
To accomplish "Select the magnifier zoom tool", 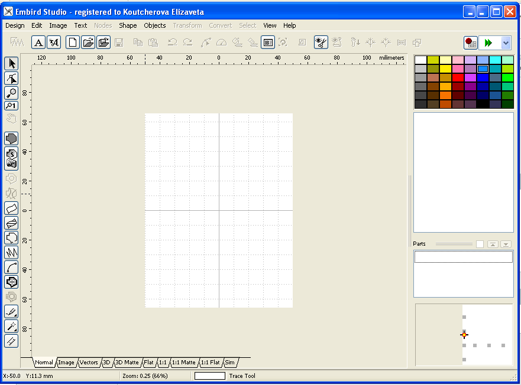I will [x=11, y=93].
